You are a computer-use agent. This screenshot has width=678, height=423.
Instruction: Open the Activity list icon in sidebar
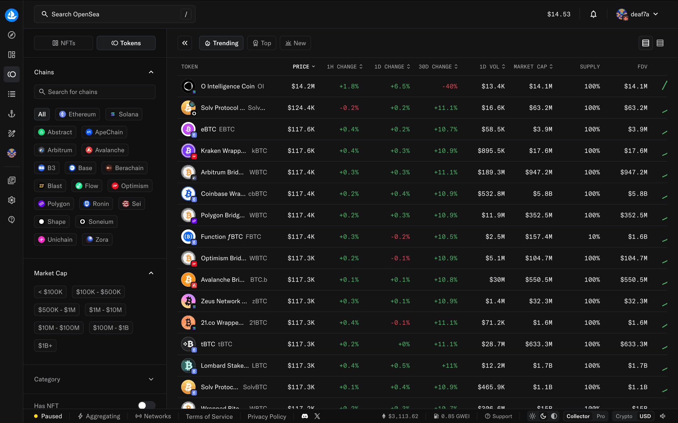[x=12, y=94]
